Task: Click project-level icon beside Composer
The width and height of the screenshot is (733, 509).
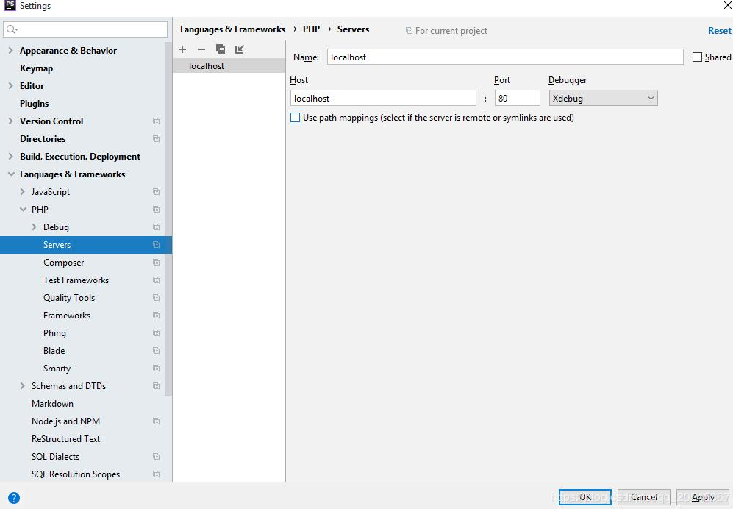Action: 156,263
